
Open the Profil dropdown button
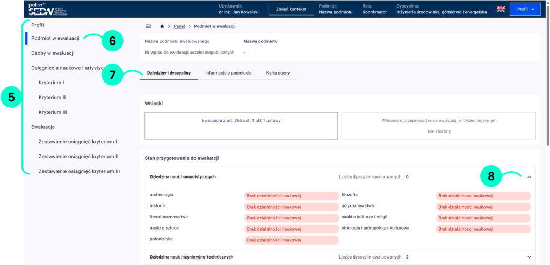tap(525, 9)
